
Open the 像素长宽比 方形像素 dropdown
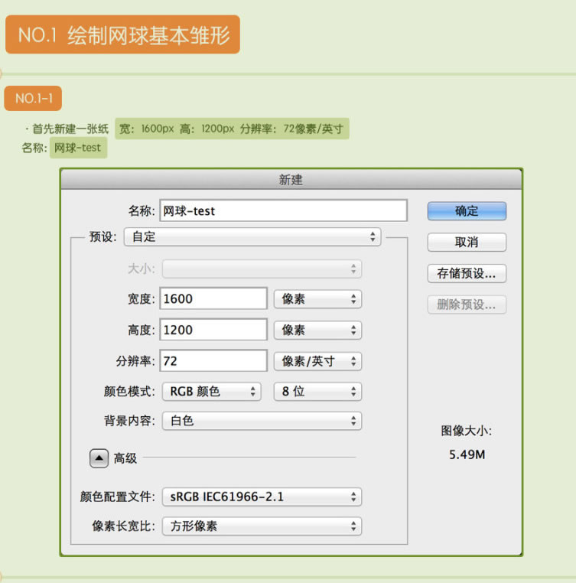pyautogui.click(x=262, y=526)
